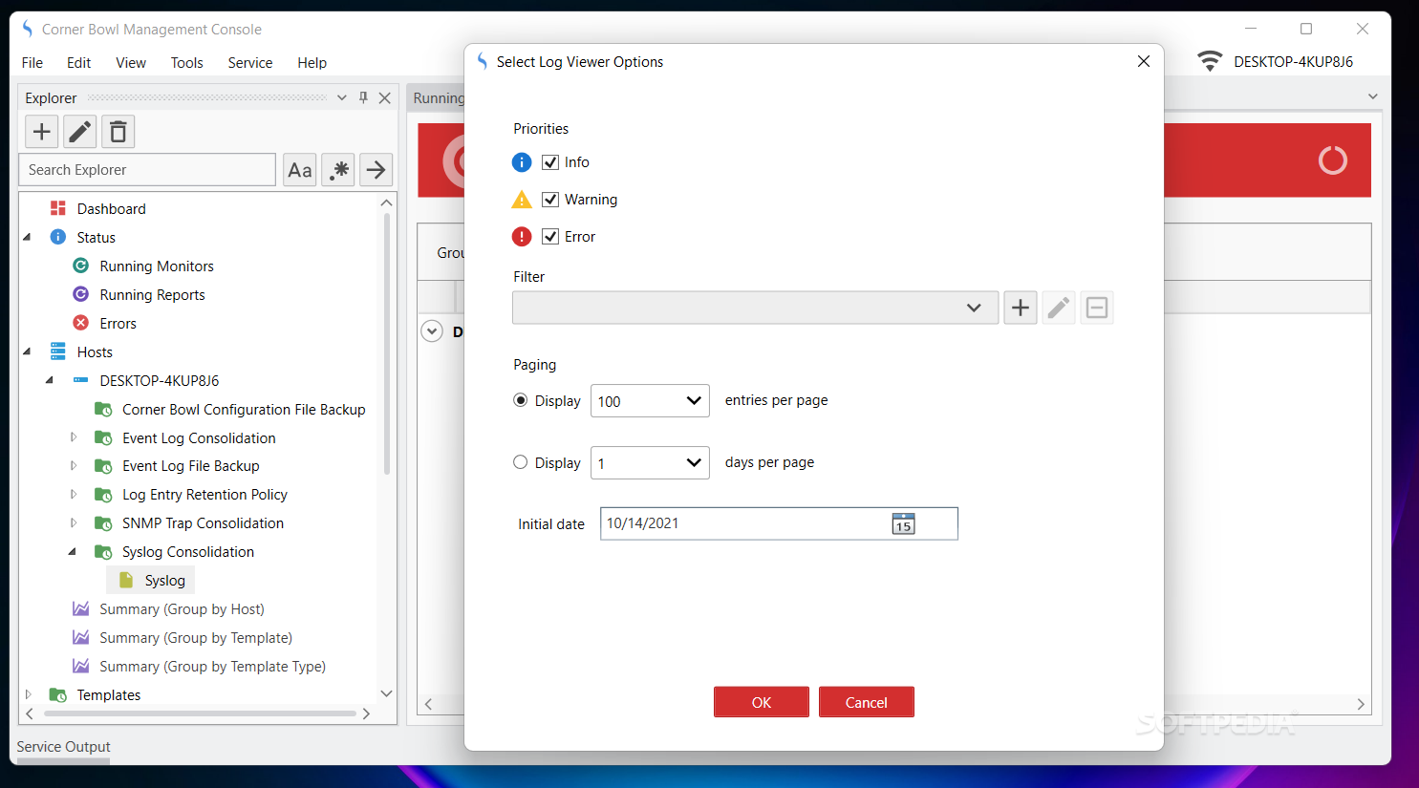Open the entries per page dropdown (100)
The height and width of the screenshot is (788, 1419).
click(650, 401)
